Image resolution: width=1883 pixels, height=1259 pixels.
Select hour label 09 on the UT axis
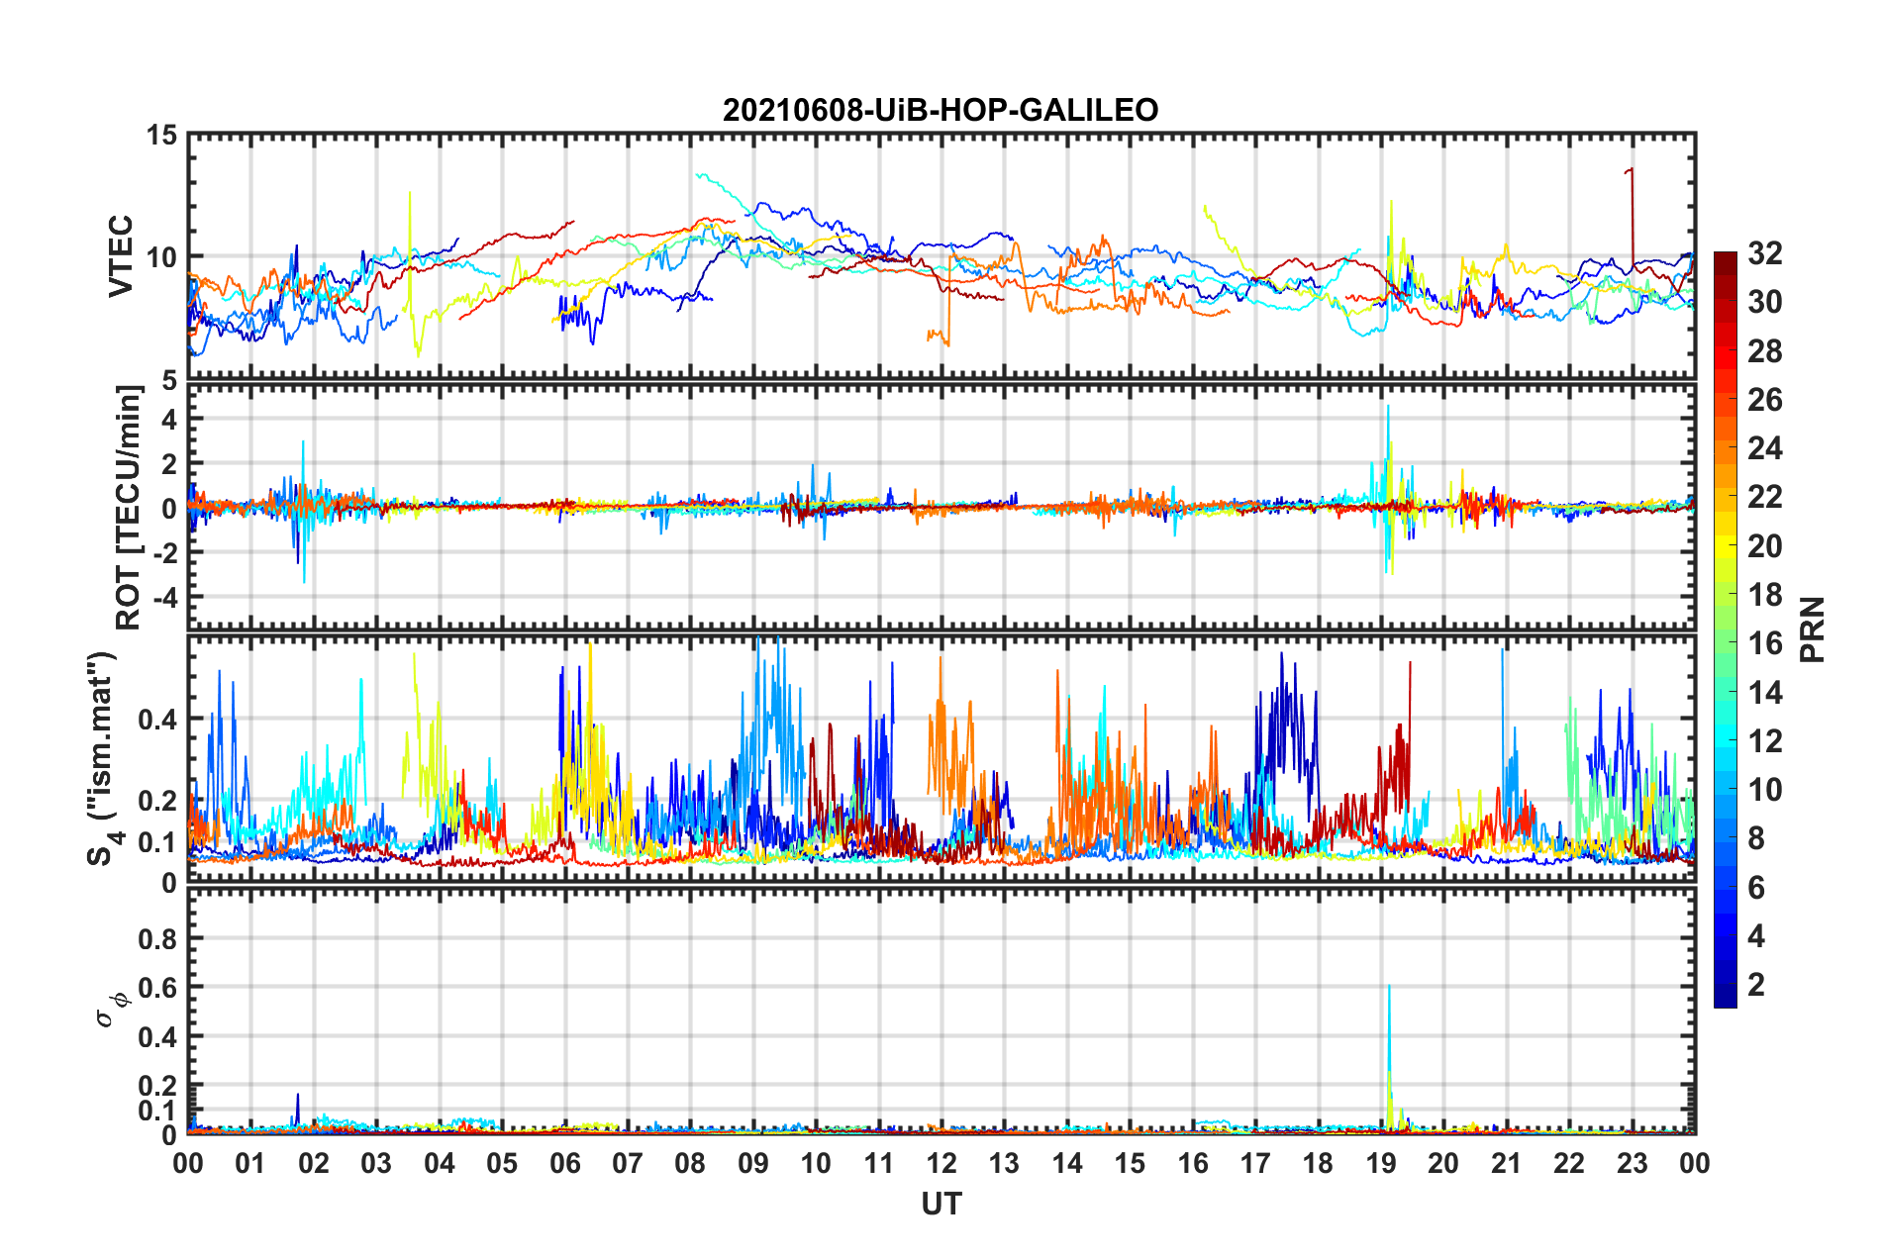point(753,1163)
